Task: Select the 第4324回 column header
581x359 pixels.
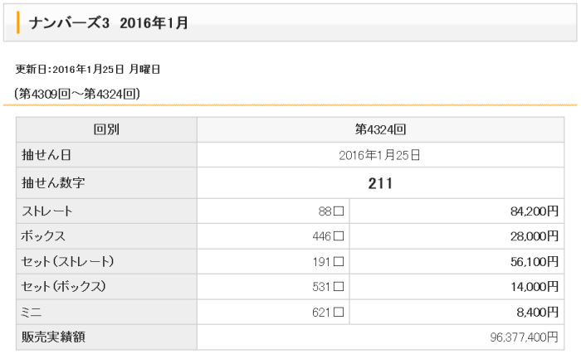Action: coord(379,130)
